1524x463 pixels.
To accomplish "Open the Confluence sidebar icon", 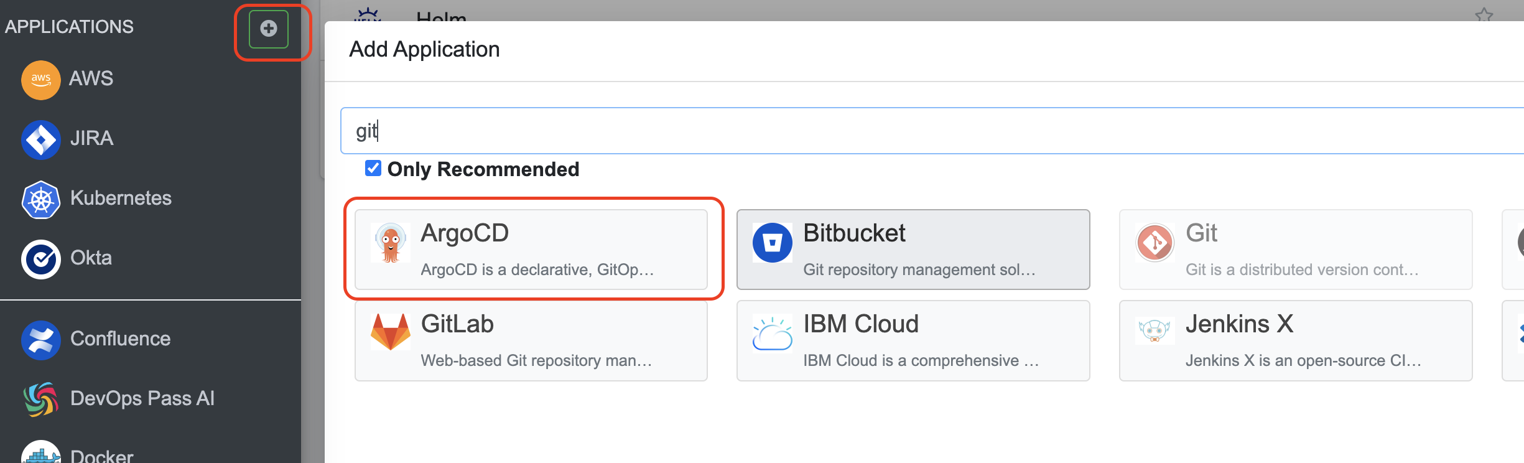I will click(41, 340).
